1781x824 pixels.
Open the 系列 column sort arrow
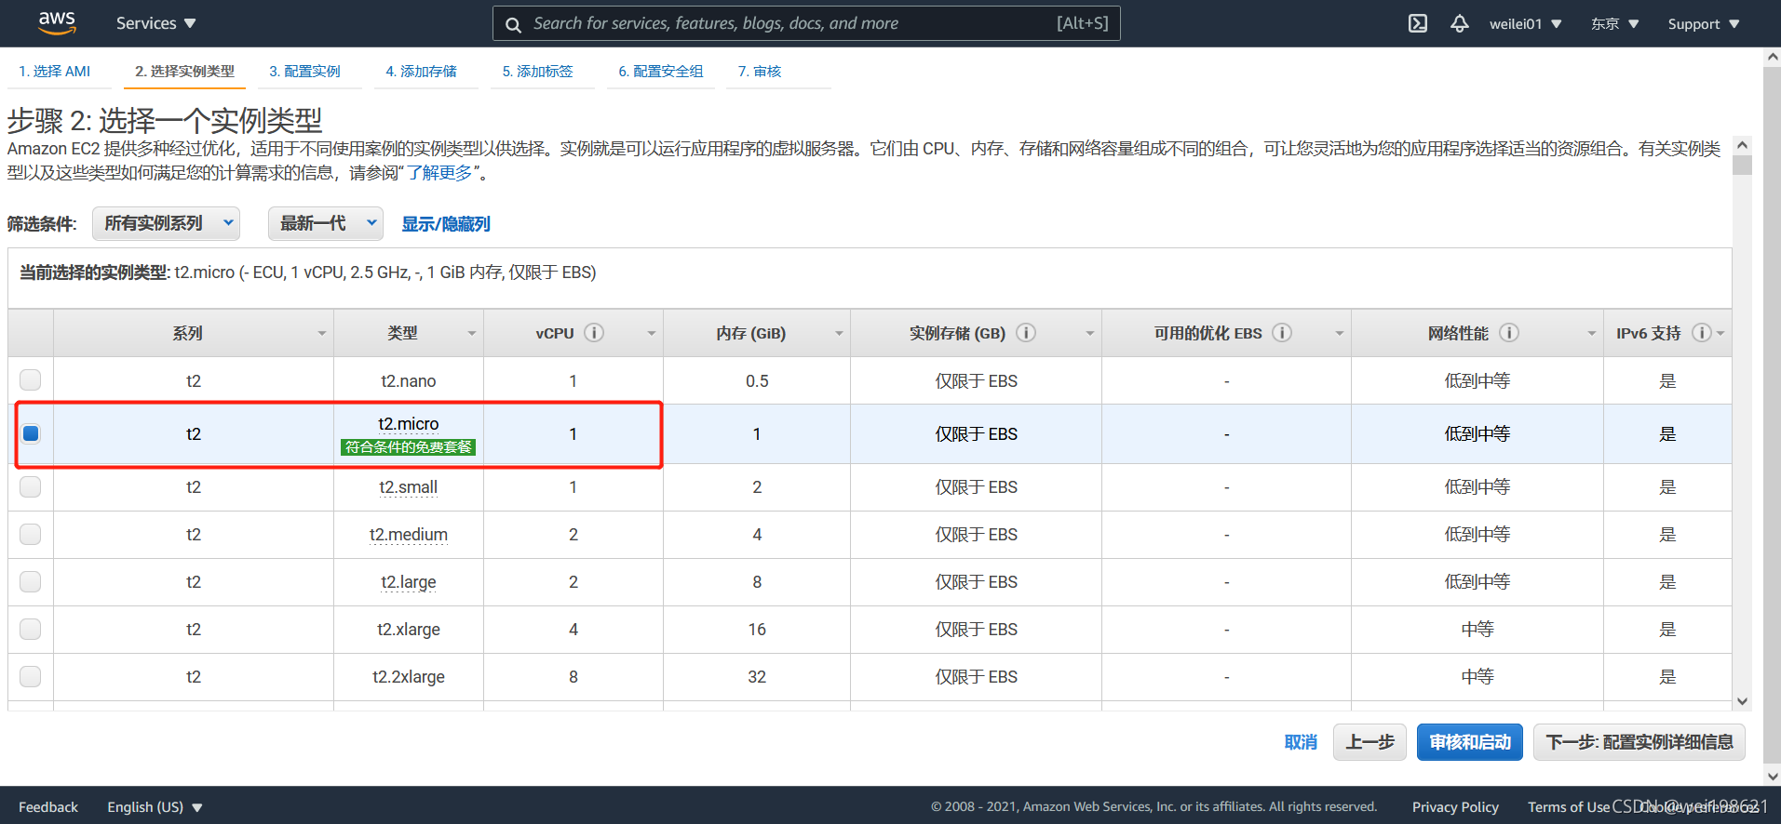tap(321, 334)
